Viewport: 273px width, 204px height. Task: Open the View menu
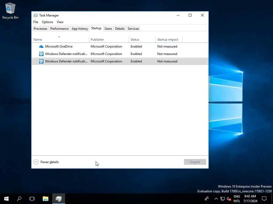(x=60, y=22)
